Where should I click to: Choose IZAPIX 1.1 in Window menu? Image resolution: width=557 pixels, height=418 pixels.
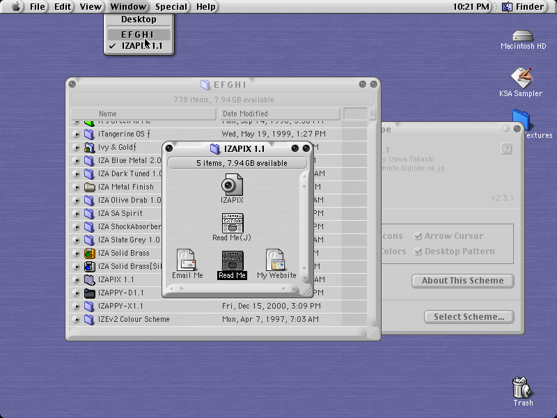pos(139,46)
